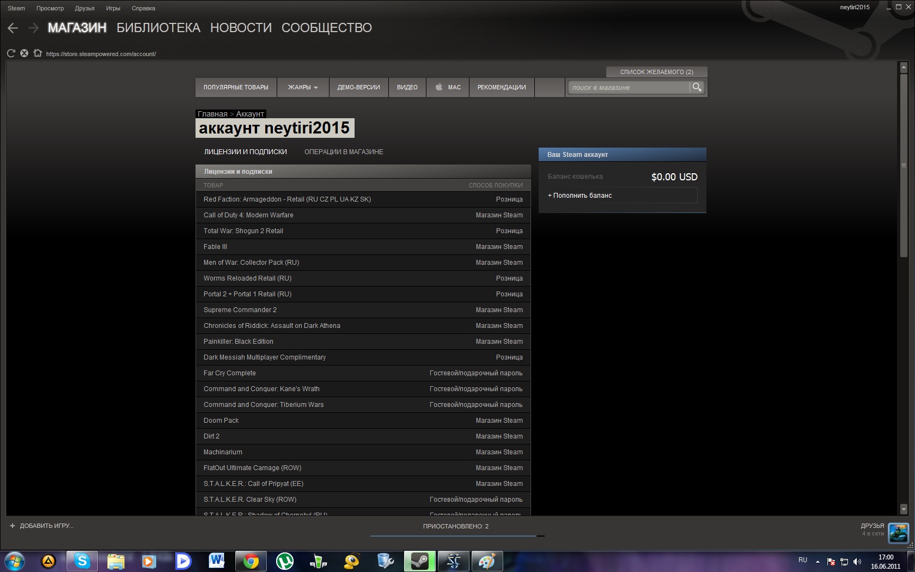Image resolution: width=915 pixels, height=572 pixels.
Task: Open the Steam menu
Action: pyautogui.click(x=16, y=8)
